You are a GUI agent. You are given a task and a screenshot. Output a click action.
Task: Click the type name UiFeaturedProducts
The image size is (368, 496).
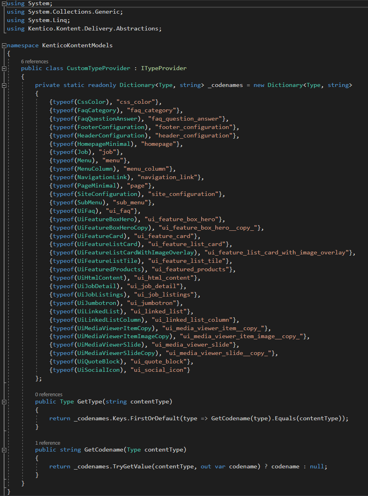(109, 270)
